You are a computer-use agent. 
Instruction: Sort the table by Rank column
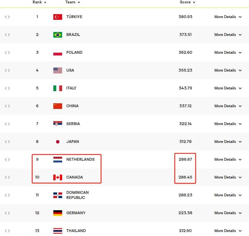tap(39, 2)
